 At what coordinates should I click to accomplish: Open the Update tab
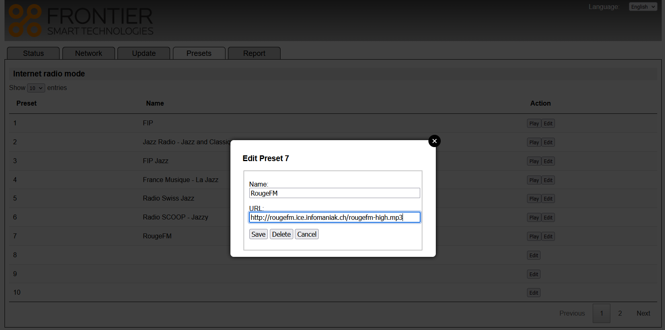pyautogui.click(x=144, y=53)
